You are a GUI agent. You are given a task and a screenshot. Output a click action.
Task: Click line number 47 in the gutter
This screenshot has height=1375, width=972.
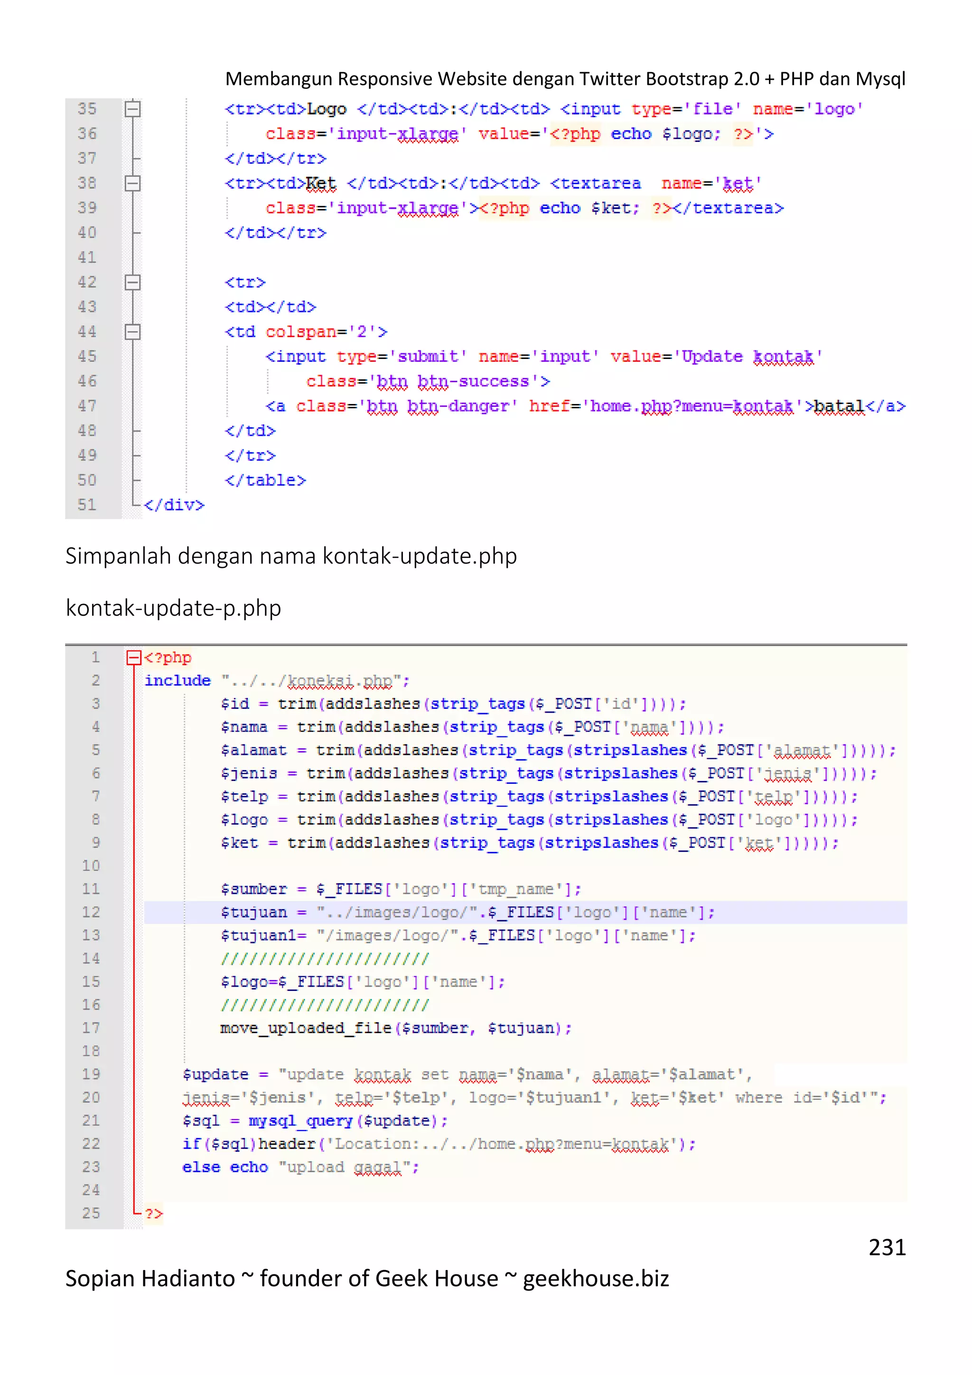pos(87,406)
